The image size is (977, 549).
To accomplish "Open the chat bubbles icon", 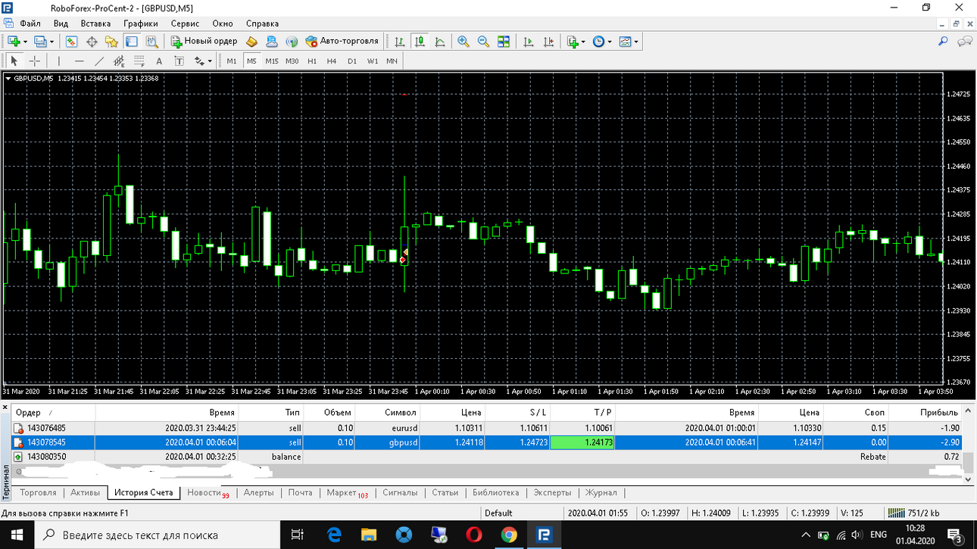I will coord(965,42).
